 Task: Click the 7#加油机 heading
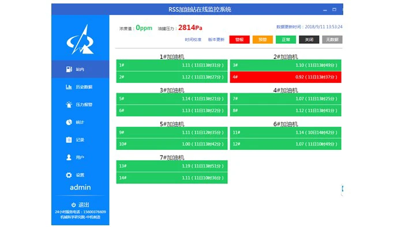(x=172, y=157)
